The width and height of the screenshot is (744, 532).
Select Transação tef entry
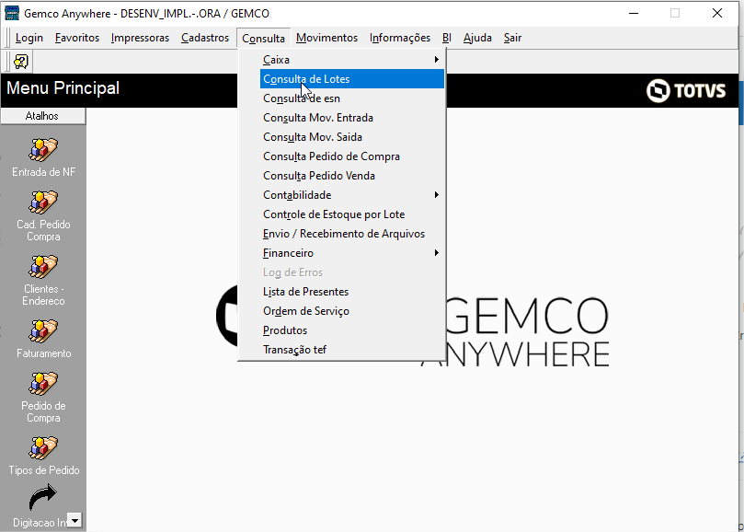point(352,350)
